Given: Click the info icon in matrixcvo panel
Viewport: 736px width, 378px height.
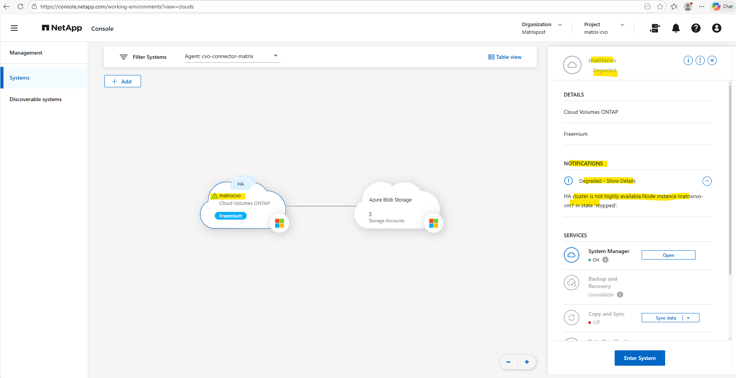Looking at the screenshot, I should coord(688,60).
